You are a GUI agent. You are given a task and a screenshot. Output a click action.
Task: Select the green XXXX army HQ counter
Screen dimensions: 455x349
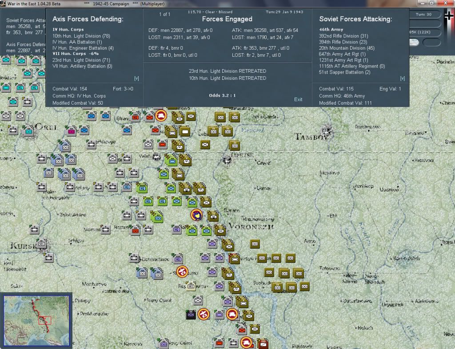pyautogui.click(x=142, y=188)
